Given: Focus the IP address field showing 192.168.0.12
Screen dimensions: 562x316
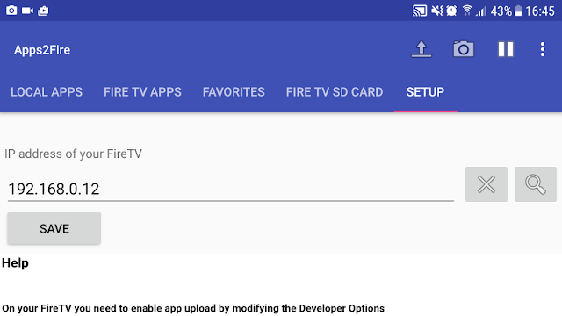Looking at the screenshot, I should coord(231,189).
